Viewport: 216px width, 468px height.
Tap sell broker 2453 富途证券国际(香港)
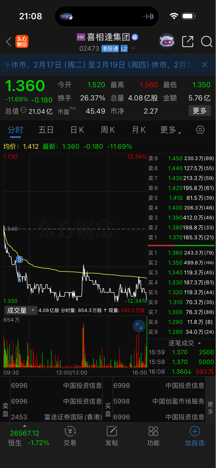[56, 417]
